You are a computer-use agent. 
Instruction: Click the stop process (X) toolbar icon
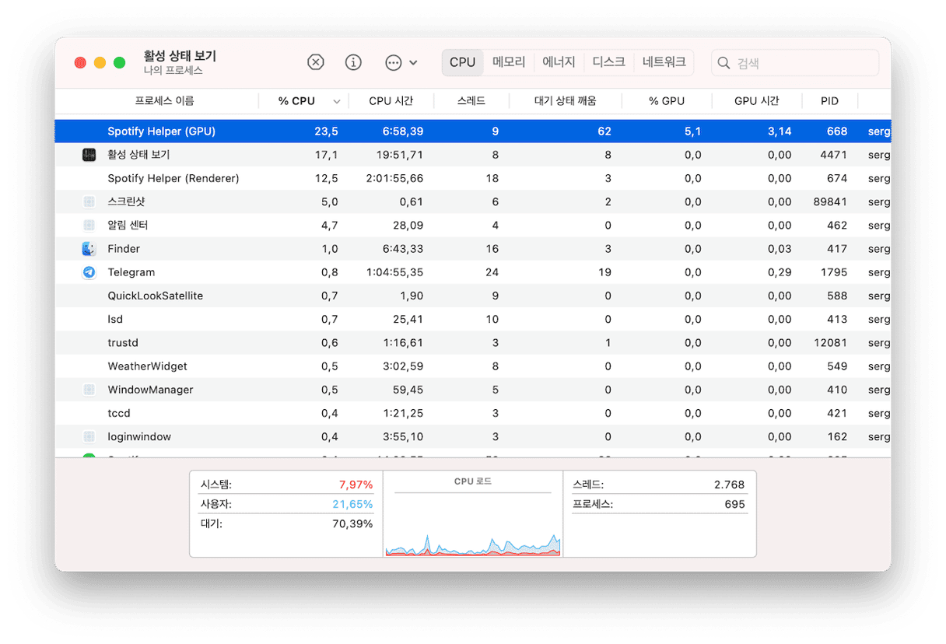[x=315, y=62]
